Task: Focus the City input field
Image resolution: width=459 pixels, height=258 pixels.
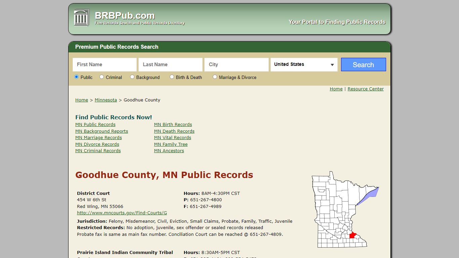Action: tap(236, 64)
